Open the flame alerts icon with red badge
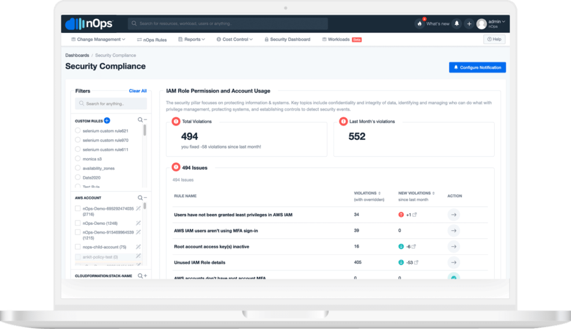The image size is (571, 329). [x=419, y=23]
